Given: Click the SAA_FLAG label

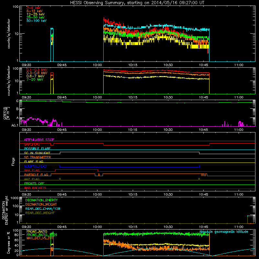Looking at the screenshot, I should 32,170.
